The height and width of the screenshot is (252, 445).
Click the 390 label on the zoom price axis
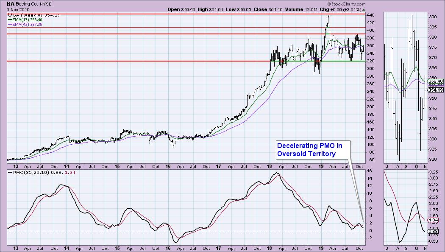pos(433,17)
